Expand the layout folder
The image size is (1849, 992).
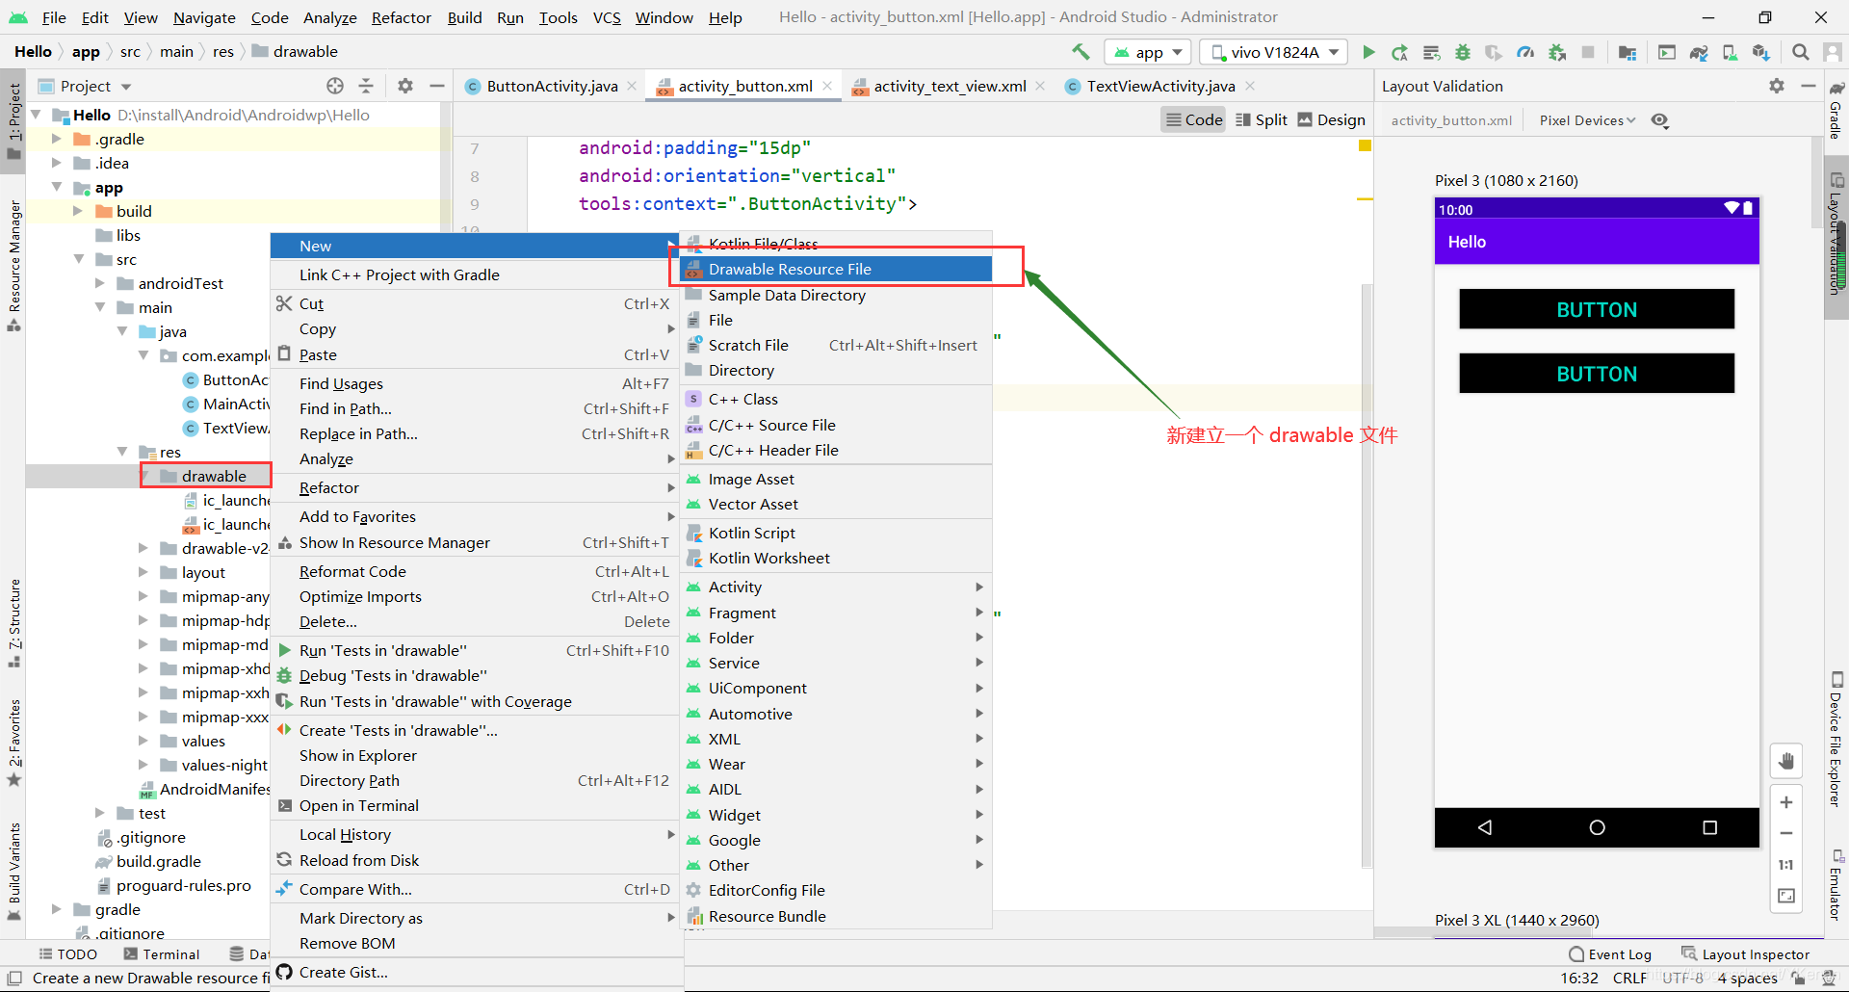coord(143,572)
